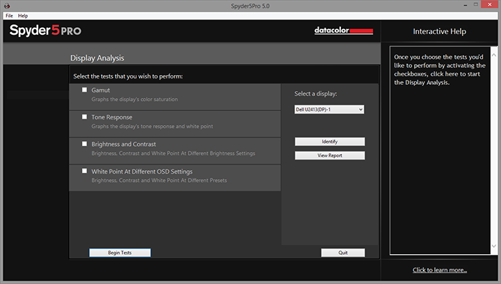501x284 pixels.
Task: Click the View Report button
Action: pos(329,156)
